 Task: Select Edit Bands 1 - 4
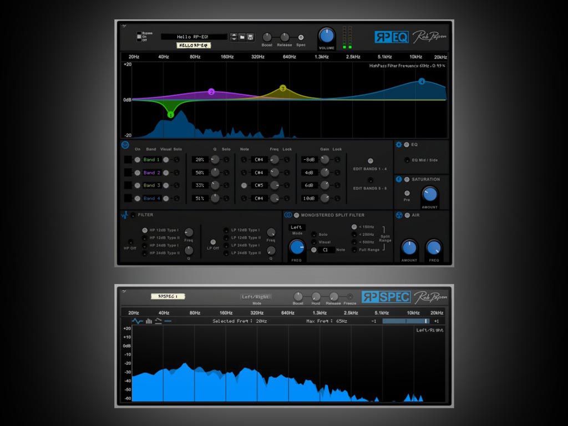370,161
